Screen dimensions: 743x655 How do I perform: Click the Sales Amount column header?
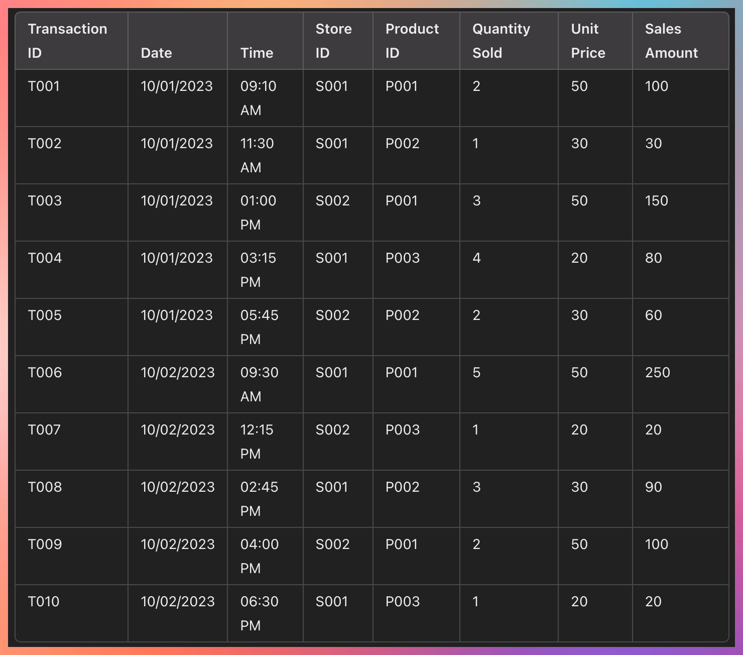(671, 41)
